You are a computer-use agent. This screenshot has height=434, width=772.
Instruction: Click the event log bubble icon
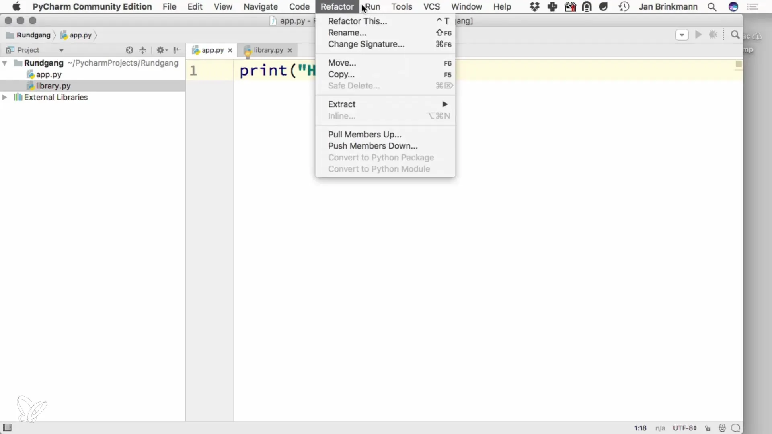tap(736, 428)
